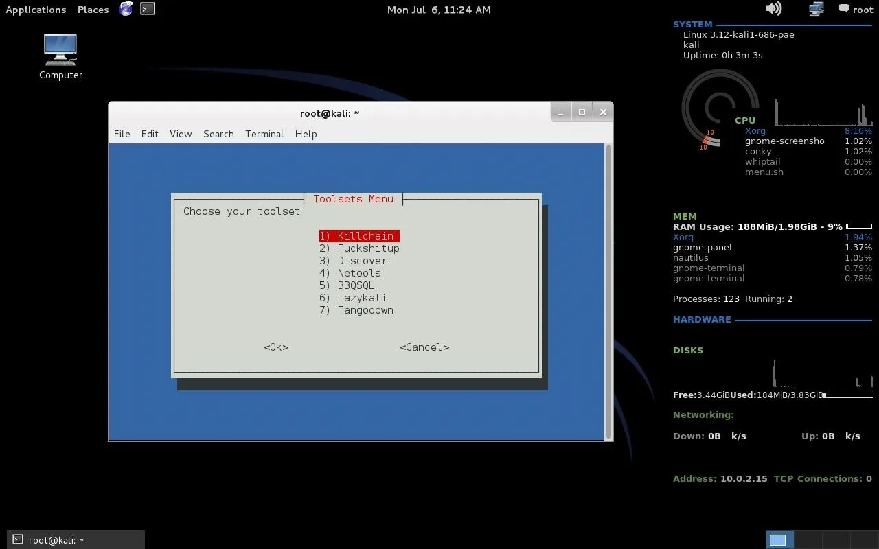Open the Applications menu
This screenshot has width=879, height=549.
(36, 10)
